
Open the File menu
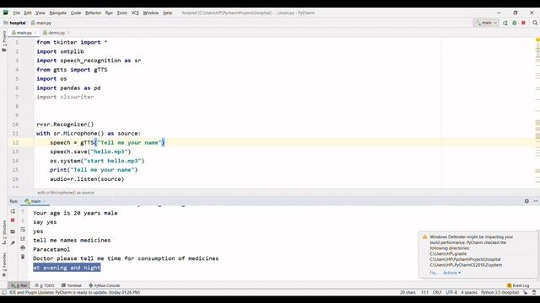tap(17, 13)
